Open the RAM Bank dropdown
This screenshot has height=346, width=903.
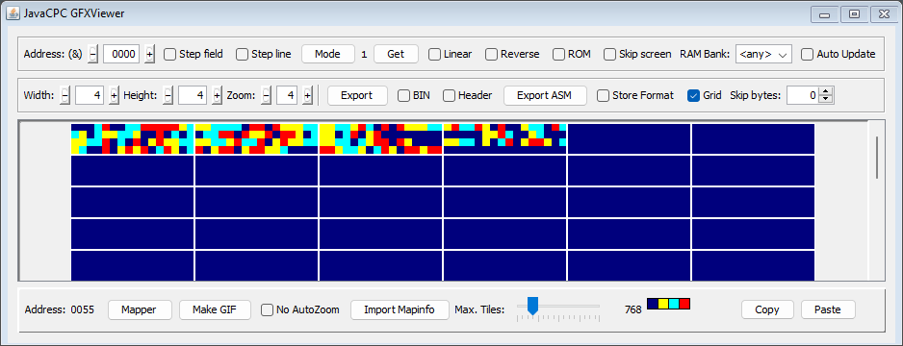(763, 54)
